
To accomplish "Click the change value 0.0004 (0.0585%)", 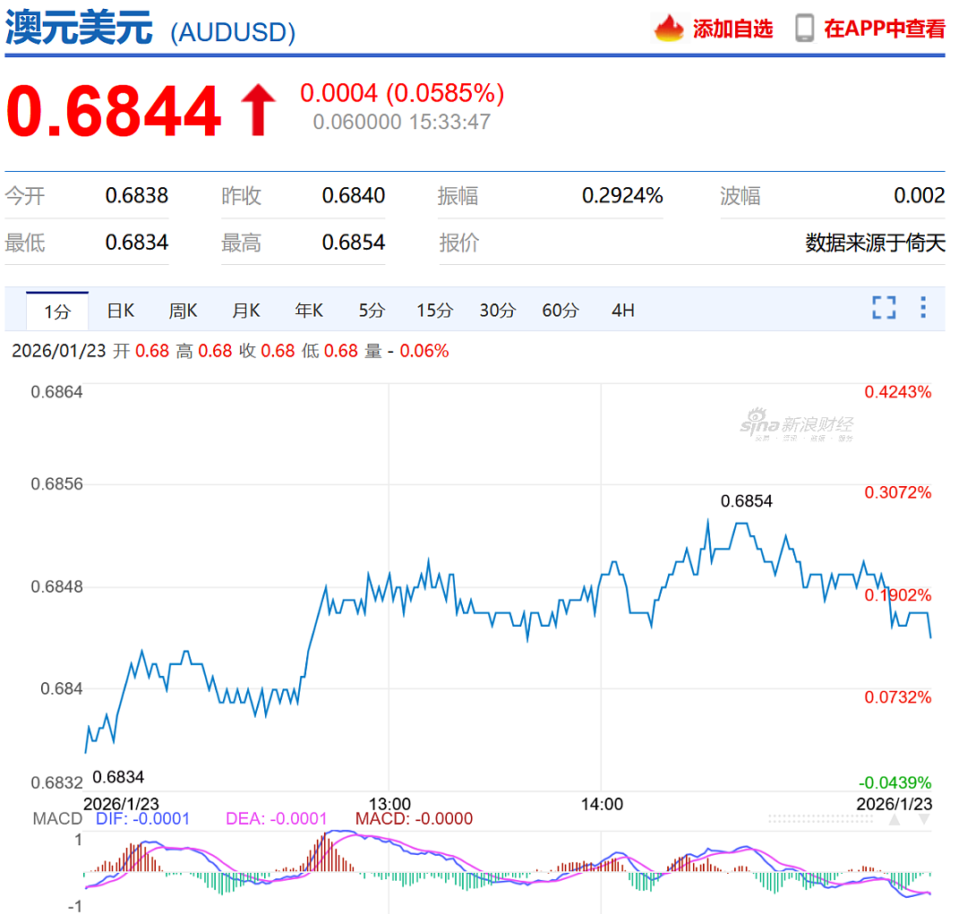I will pyautogui.click(x=402, y=93).
